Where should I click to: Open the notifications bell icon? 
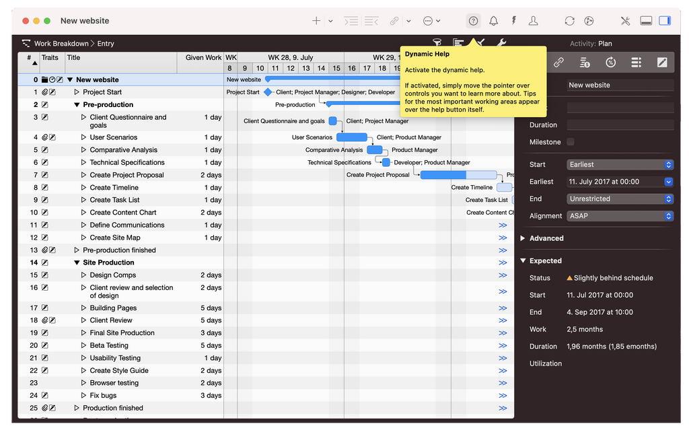493,21
